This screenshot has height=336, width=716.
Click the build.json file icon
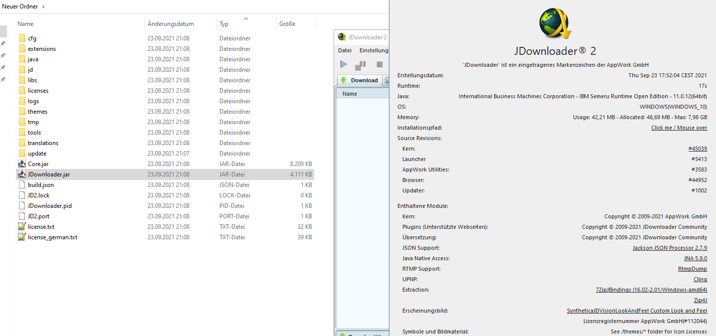pos(22,185)
